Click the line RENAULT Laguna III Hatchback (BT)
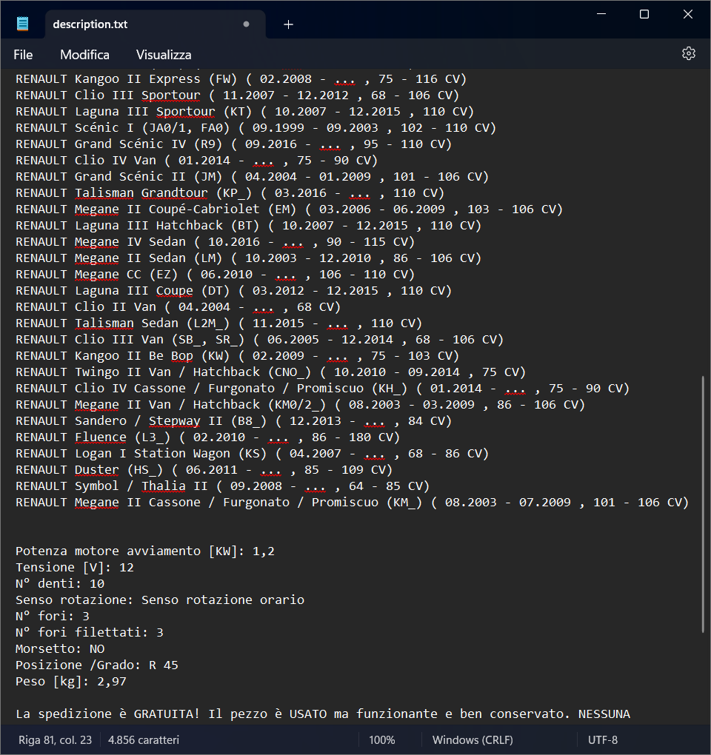The image size is (711, 755). coord(248,226)
